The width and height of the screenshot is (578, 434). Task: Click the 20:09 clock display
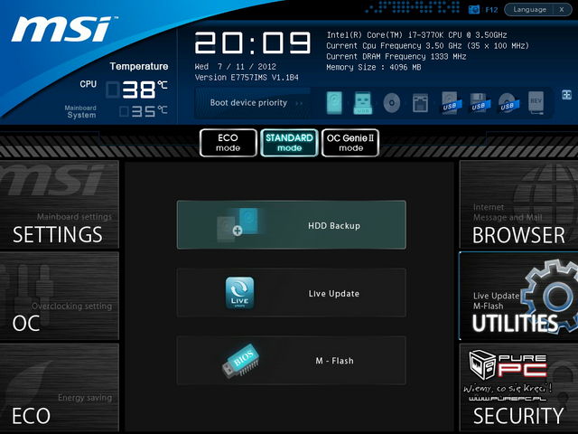click(x=253, y=42)
